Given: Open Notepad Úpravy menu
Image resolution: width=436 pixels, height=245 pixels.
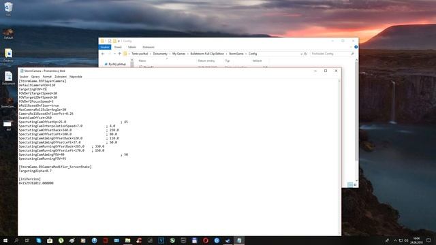Looking at the screenshot, I should (35, 76).
